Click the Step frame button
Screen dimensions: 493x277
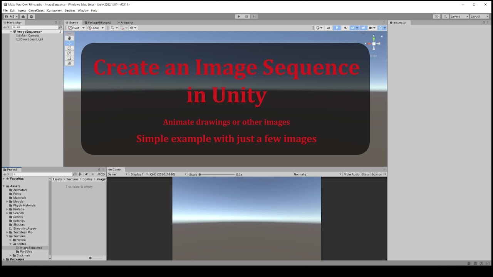coord(254,17)
